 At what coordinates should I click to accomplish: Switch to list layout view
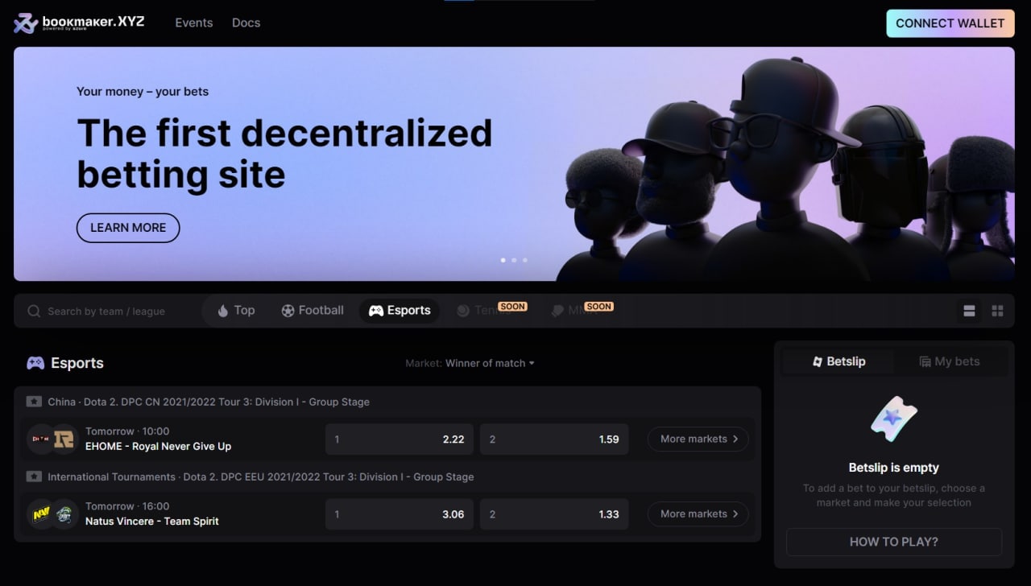[970, 311]
